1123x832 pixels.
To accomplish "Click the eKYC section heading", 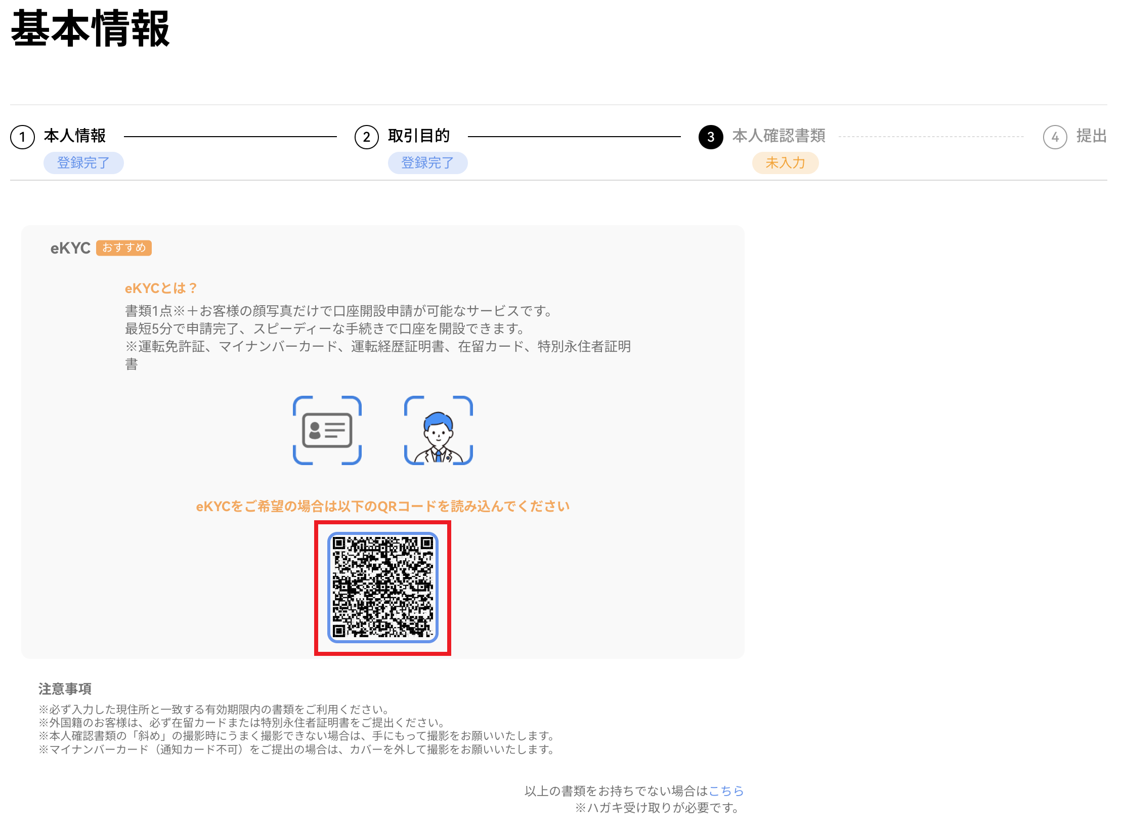I will pyautogui.click(x=70, y=248).
